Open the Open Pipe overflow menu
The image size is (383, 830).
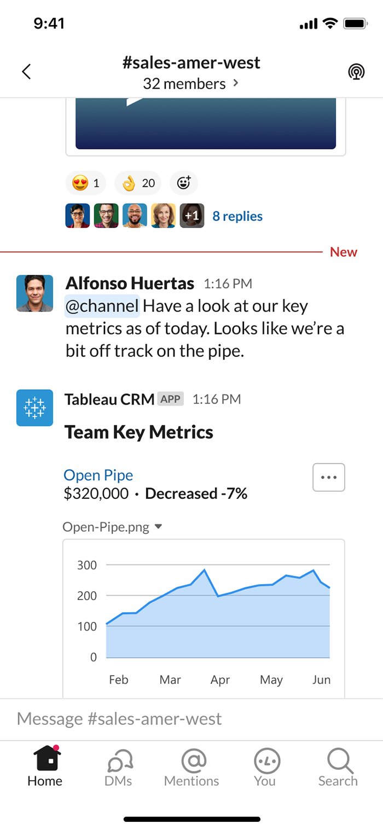pos(328,477)
